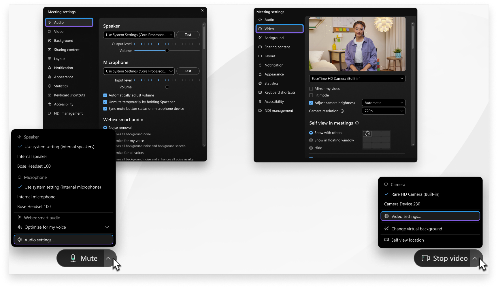Click the self view position grid
The width and height of the screenshot is (498, 288).
[x=376, y=140]
